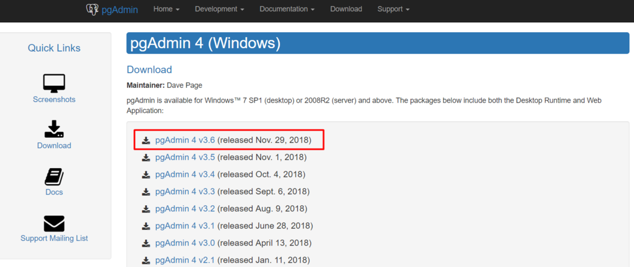Image resolution: width=634 pixels, height=267 pixels.
Task: Download pgAdmin 4 v3.4 link
Action: (x=185, y=175)
